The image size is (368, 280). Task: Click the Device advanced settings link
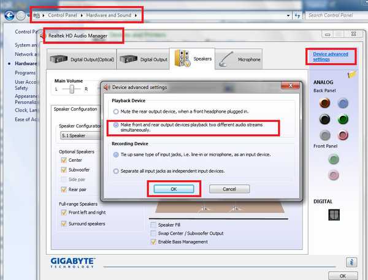[331, 56]
